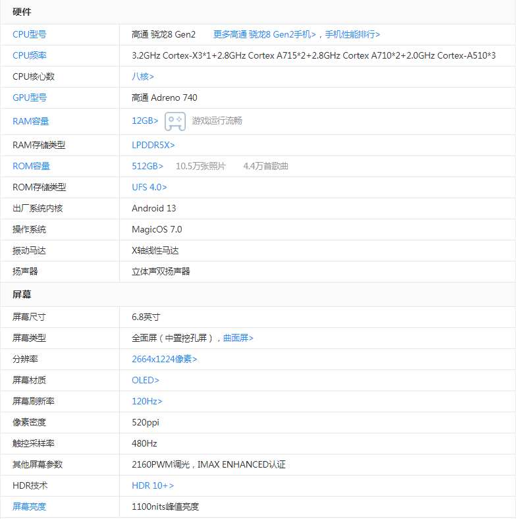This screenshot has height=519, width=517.
Task: Click the 10.5万张照片 text
Action: [x=201, y=166]
